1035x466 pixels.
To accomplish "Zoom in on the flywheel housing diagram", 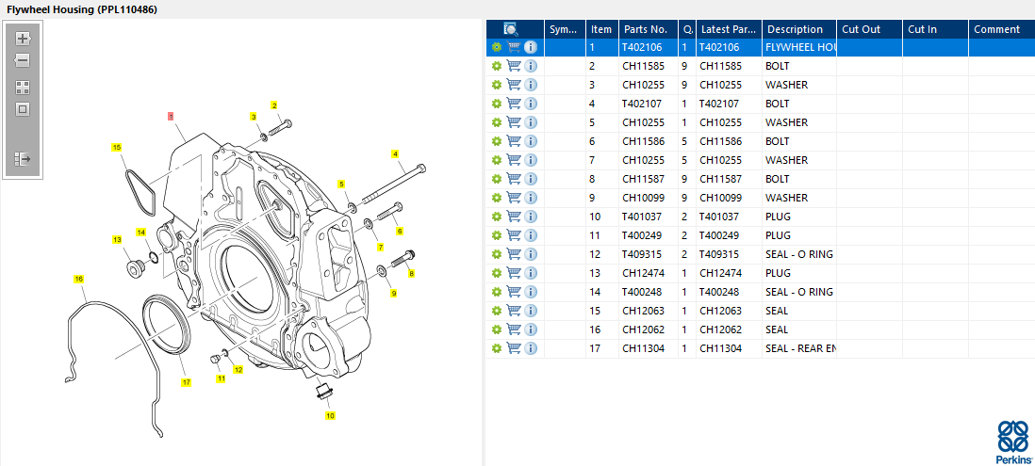I will (23, 40).
